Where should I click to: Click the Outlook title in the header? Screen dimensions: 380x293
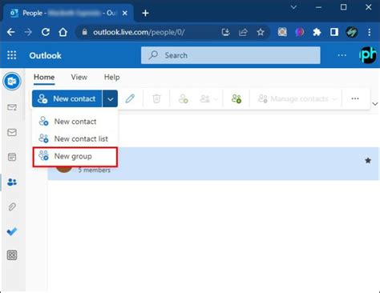45,55
